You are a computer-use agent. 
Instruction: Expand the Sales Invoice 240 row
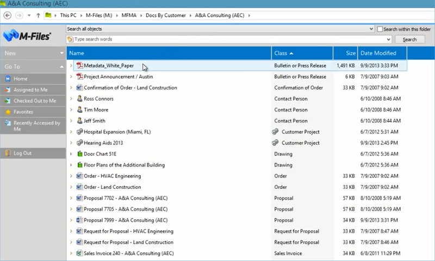[x=71, y=253]
